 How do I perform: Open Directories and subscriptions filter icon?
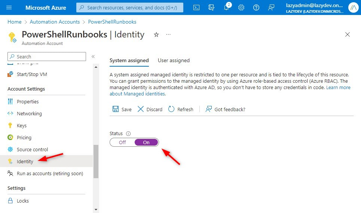(211, 7)
